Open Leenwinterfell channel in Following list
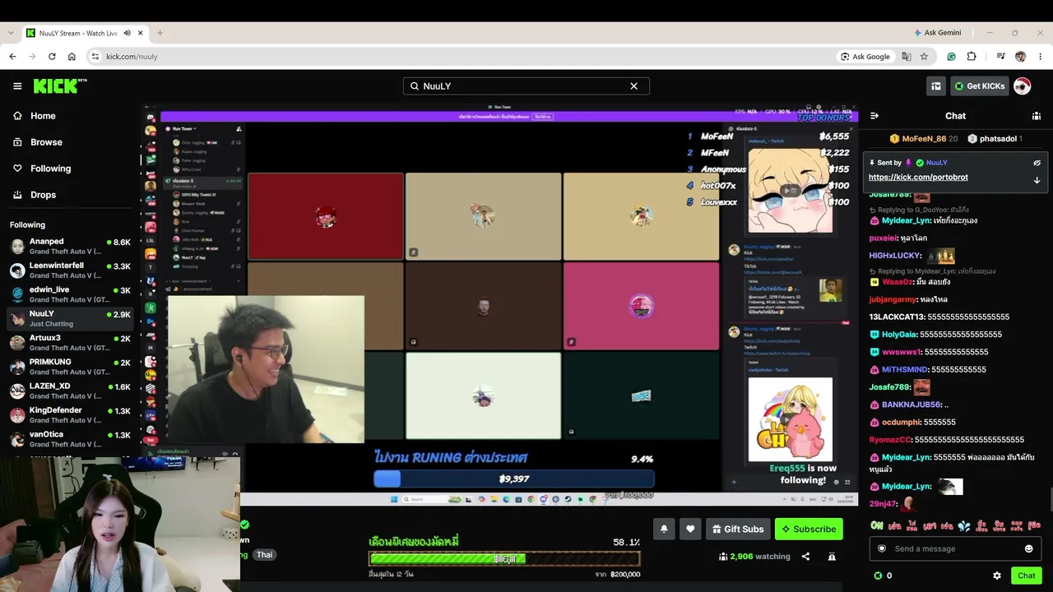This screenshot has height=592, width=1053. click(70, 271)
